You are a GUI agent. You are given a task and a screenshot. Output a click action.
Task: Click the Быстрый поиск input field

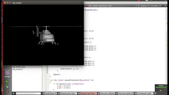coord(29,93)
